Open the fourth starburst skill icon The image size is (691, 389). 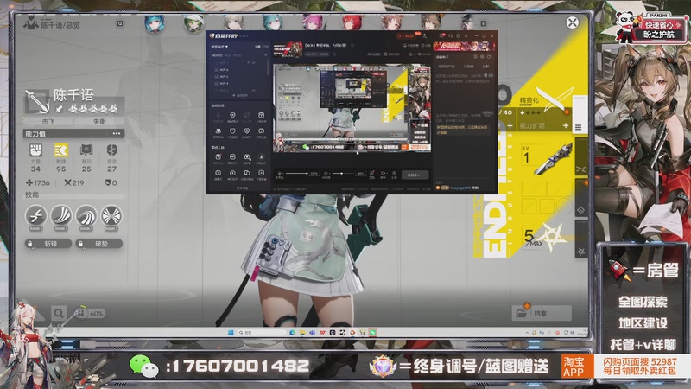click(111, 215)
